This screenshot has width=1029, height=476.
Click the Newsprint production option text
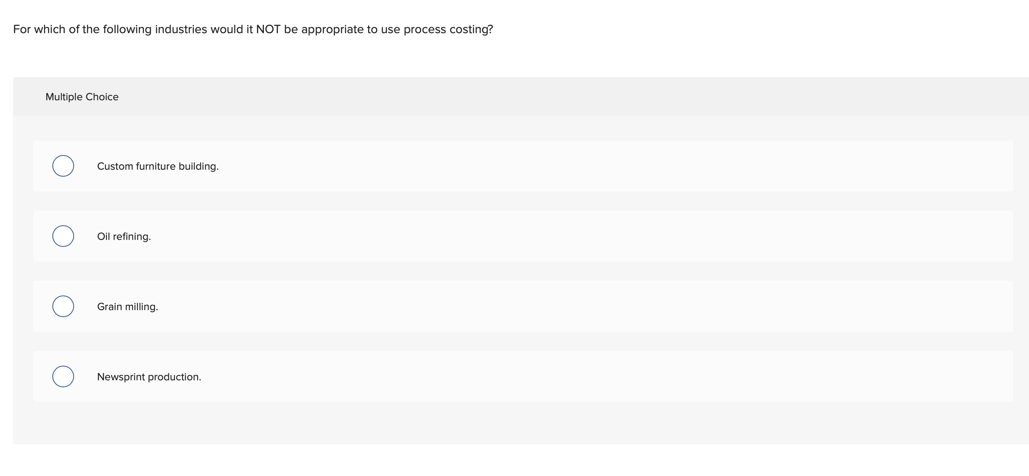149,376
